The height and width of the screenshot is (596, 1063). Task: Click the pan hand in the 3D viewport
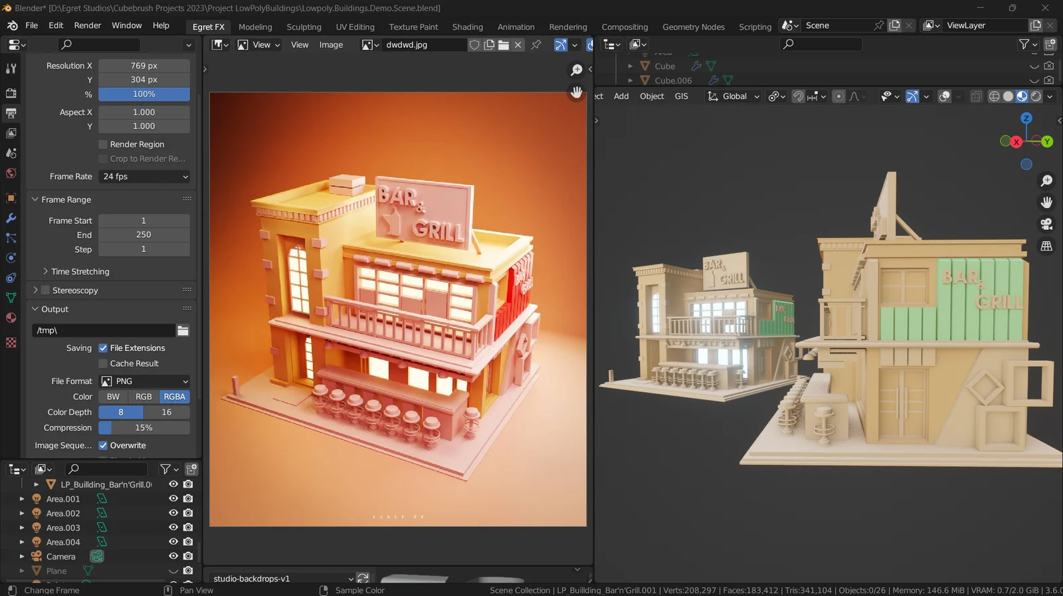[1046, 202]
